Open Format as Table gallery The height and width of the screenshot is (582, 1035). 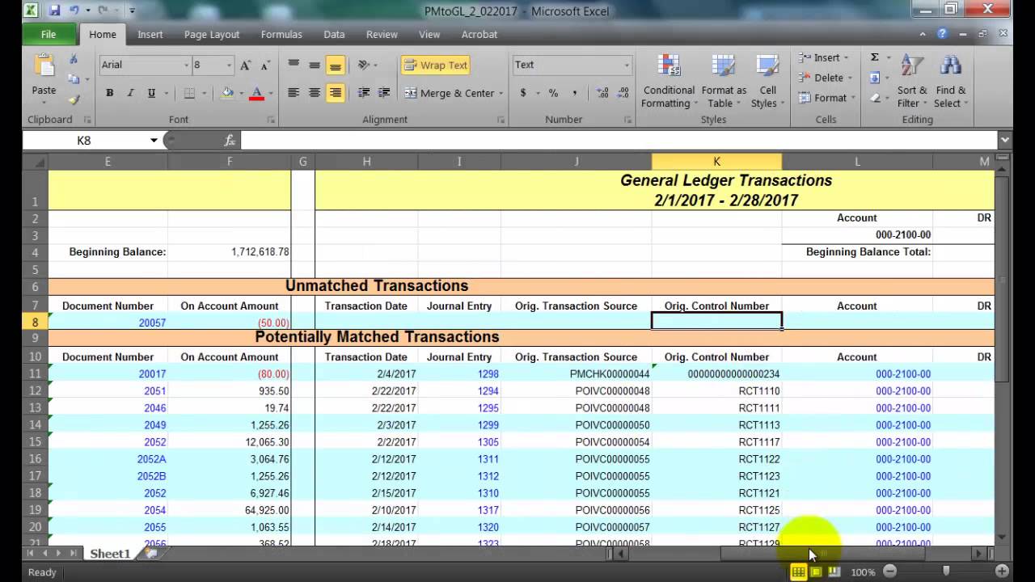coord(724,82)
